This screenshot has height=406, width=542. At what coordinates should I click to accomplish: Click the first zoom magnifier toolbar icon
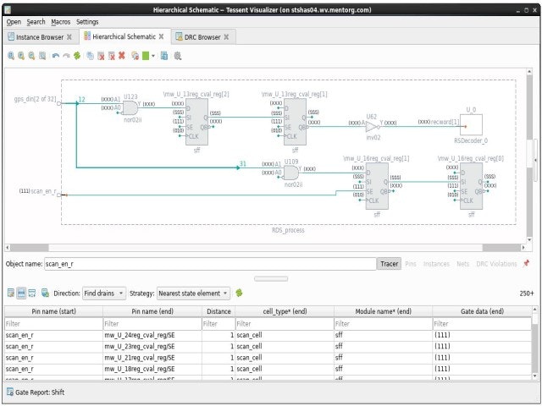(11, 56)
